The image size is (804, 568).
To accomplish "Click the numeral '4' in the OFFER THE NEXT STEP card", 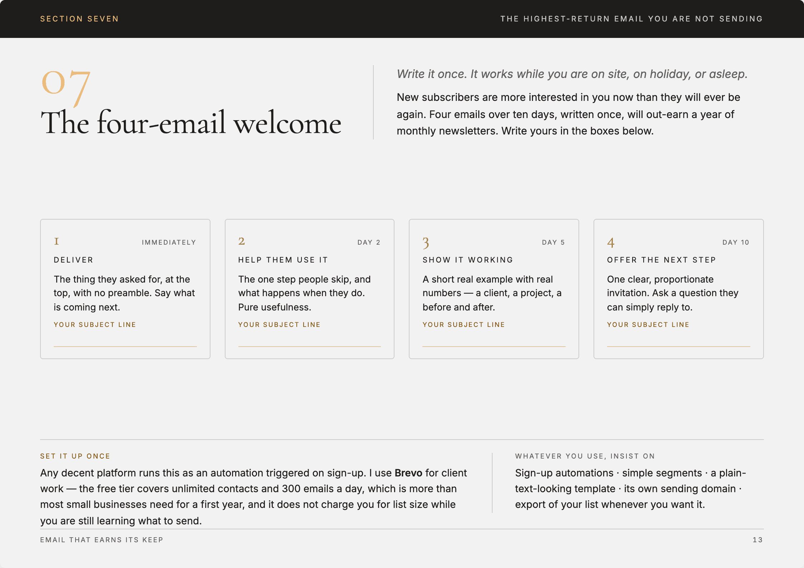I will coord(611,243).
